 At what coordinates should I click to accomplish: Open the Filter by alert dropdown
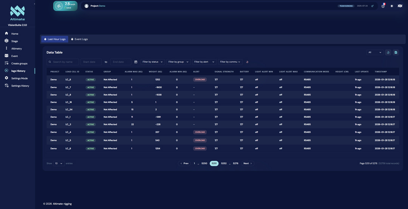[x=204, y=62]
